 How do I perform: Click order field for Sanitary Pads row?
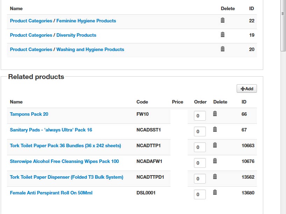pos(200,131)
